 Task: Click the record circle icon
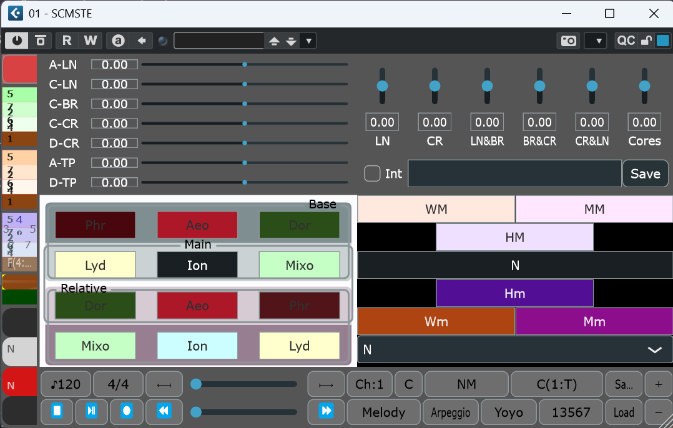point(126,411)
